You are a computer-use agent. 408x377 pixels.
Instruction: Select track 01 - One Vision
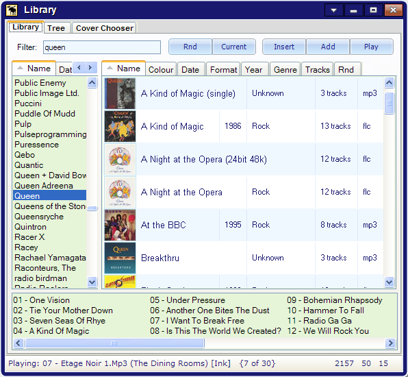click(x=41, y=300)
